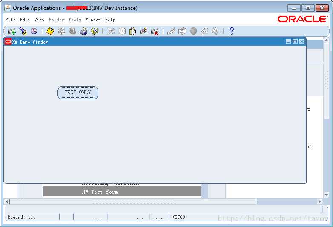
Task: Maximize the HW Demo Window
Action: pos(295,41)
